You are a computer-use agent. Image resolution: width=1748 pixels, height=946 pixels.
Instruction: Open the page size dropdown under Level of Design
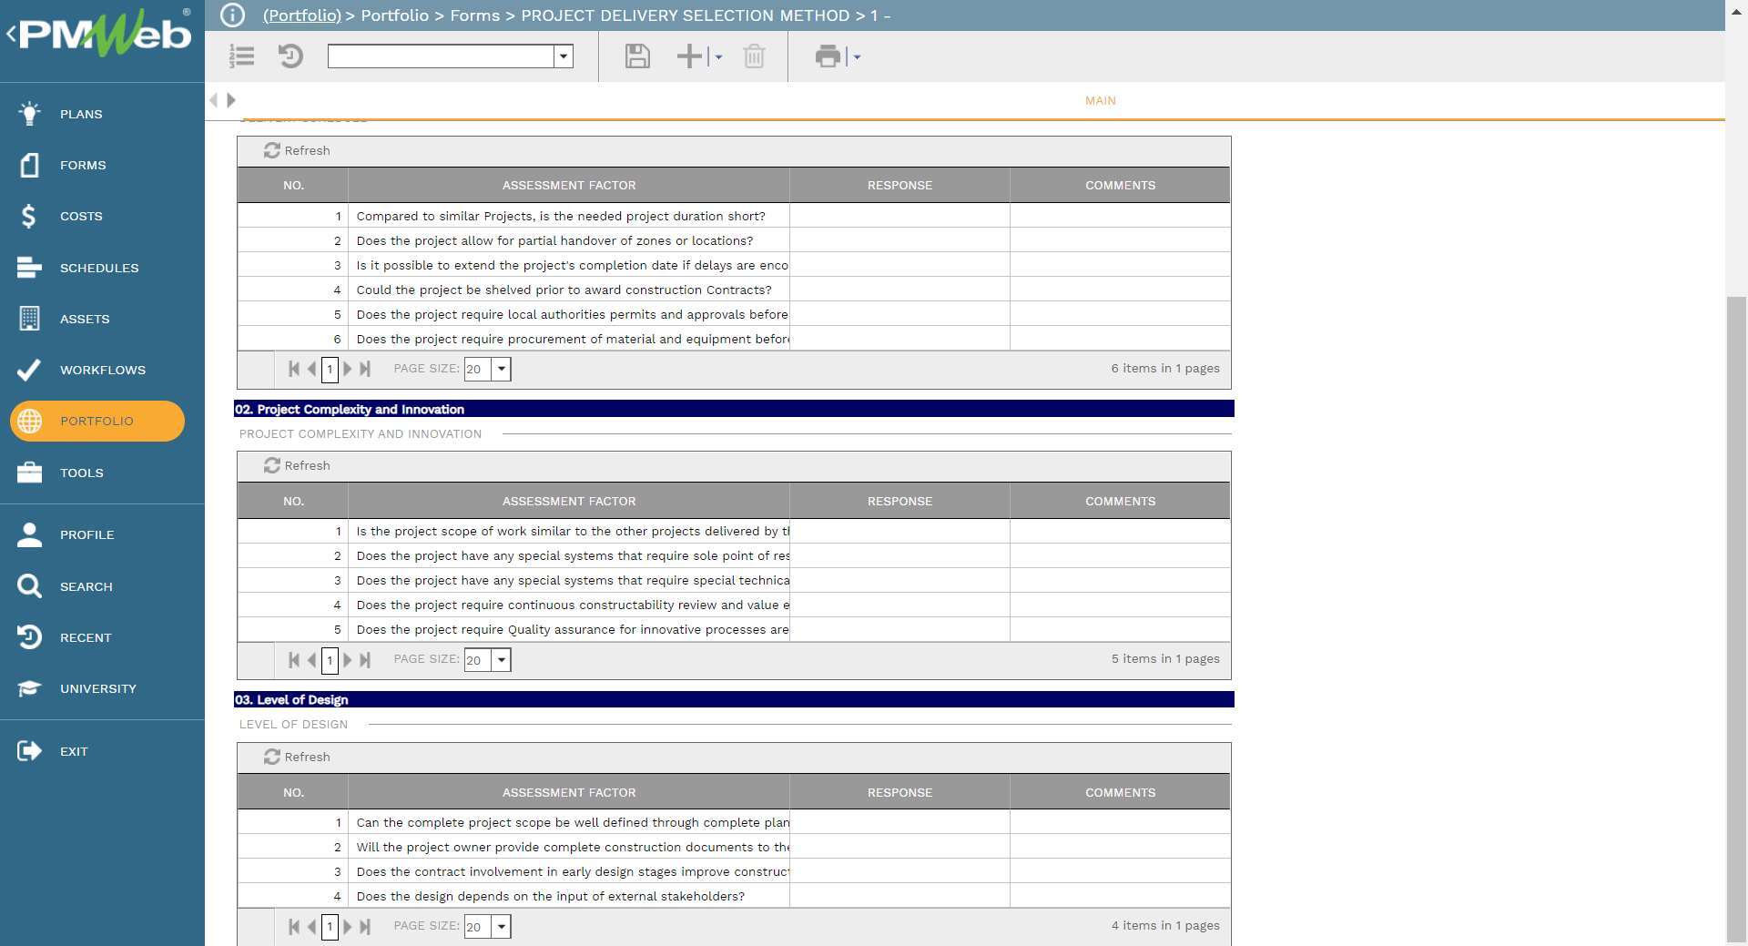500,926
